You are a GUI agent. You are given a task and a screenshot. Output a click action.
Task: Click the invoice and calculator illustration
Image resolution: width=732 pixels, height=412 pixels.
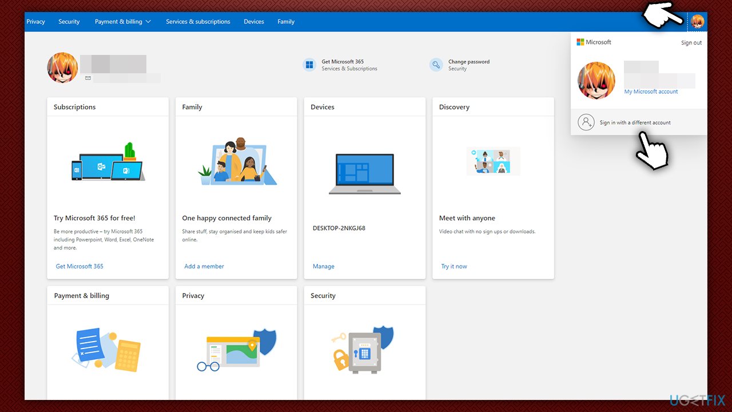click(x=106, y=349)
